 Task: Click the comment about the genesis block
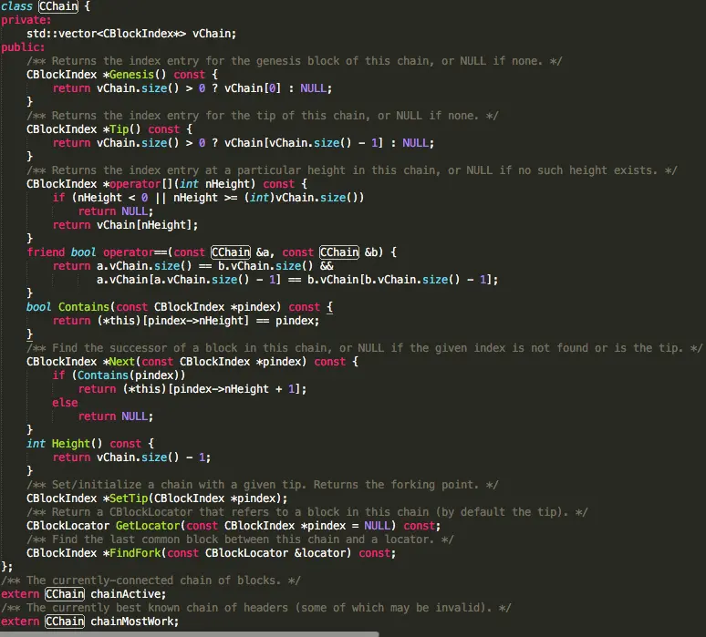pos(294,61)
